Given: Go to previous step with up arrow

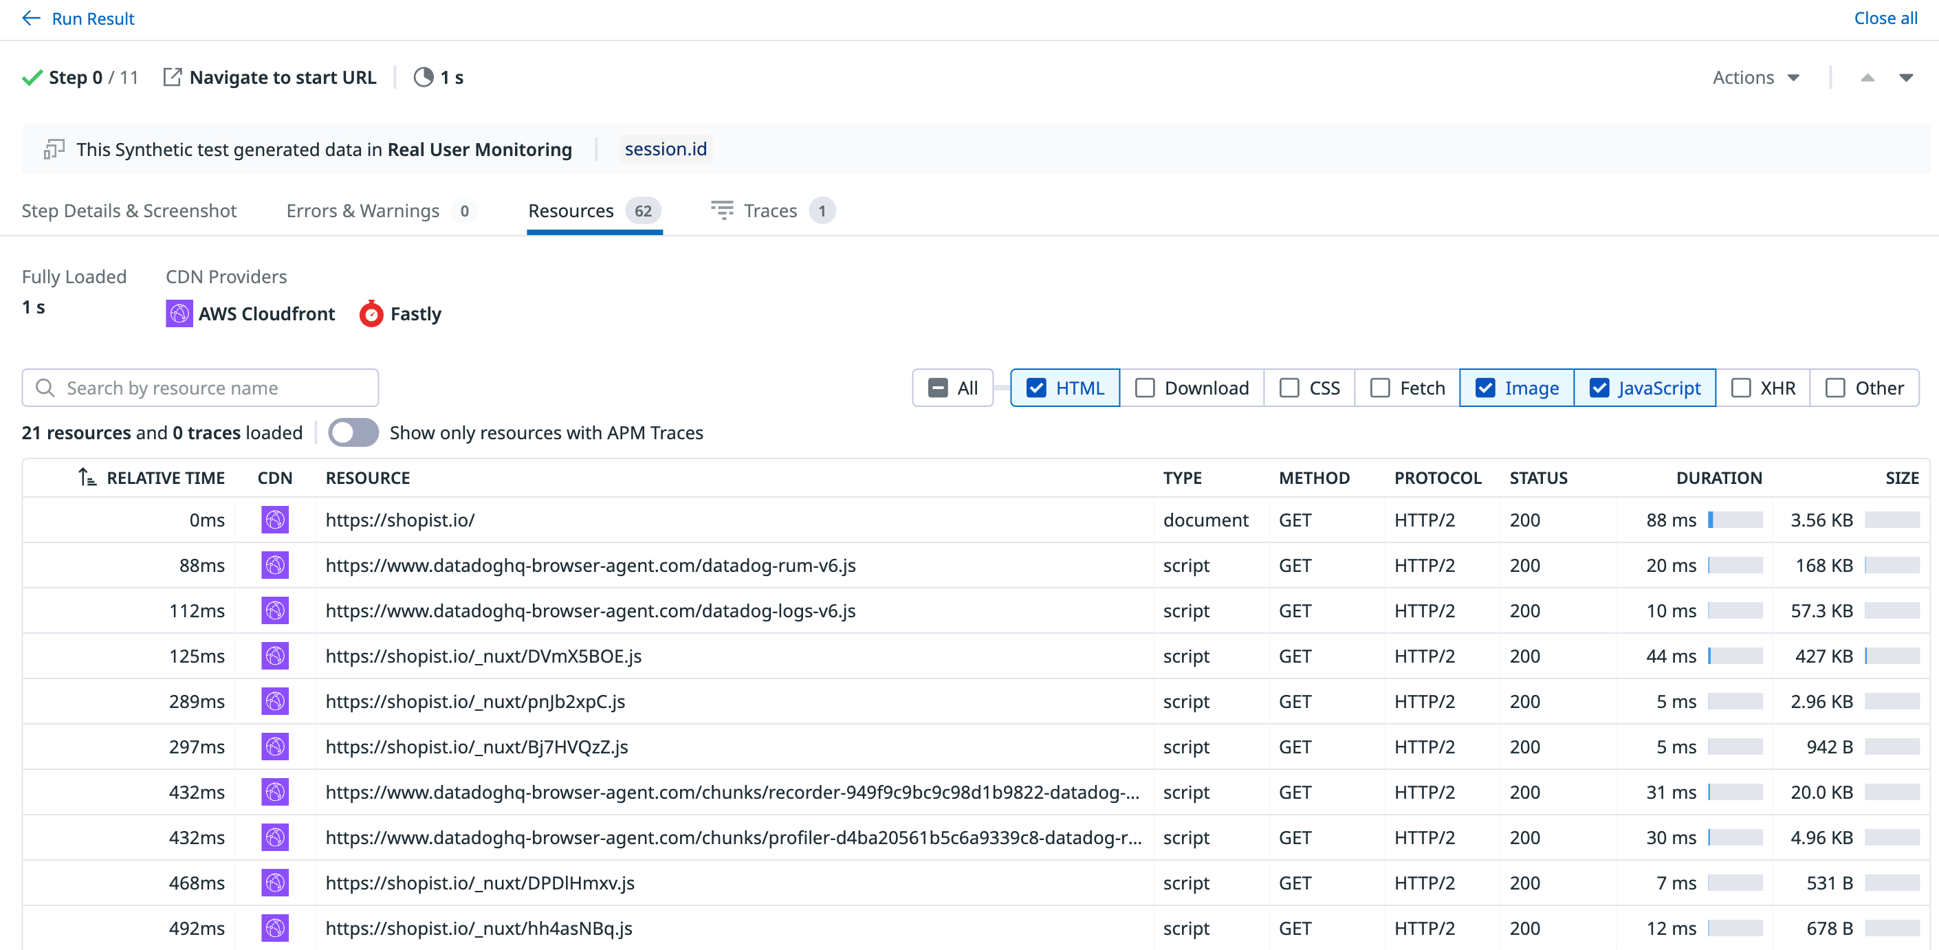Looking at the screenshot, I should tap(1867, 77).
